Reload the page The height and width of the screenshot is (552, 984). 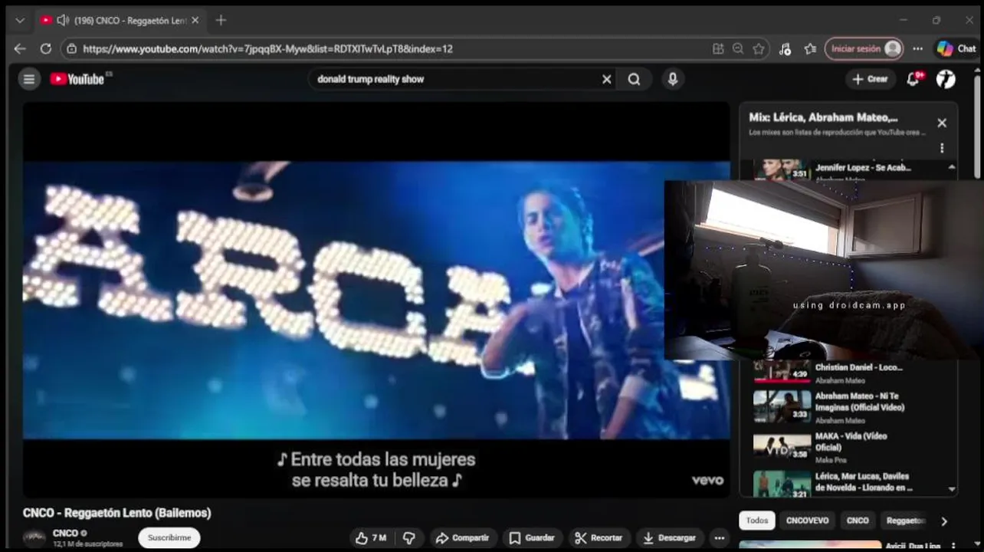pyautogui.click(x=45, y=48)
